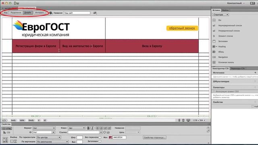Switch to Переходы CSS tab
258x145 pixels.
[x=238, y=68]
